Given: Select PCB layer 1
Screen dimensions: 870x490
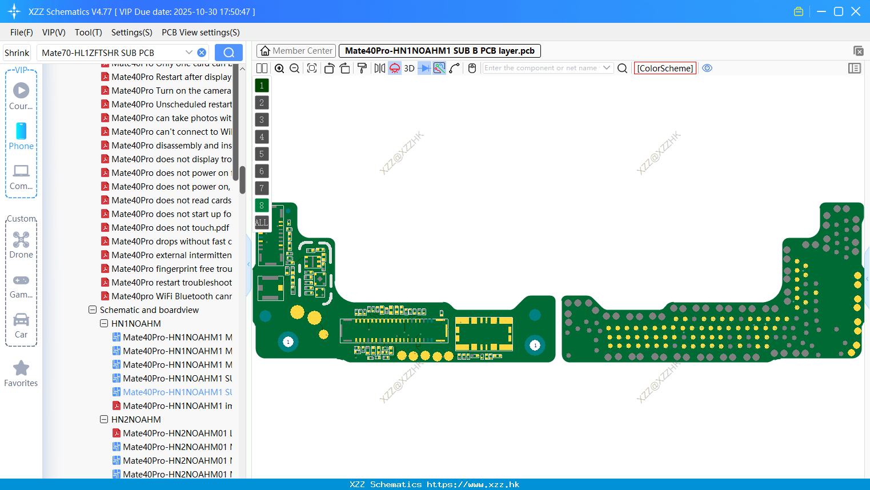Looking at the screenshot, I should (262, 86).
